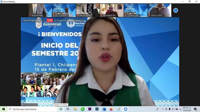Open the Windows Start menu
The width and height of the screenshot is (200, 112).
tap(3, 109)
